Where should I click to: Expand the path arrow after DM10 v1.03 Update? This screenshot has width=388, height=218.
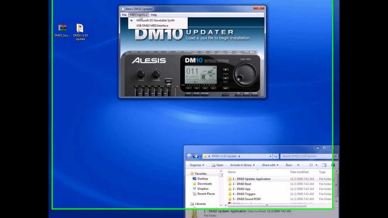[x=239, y=156]
